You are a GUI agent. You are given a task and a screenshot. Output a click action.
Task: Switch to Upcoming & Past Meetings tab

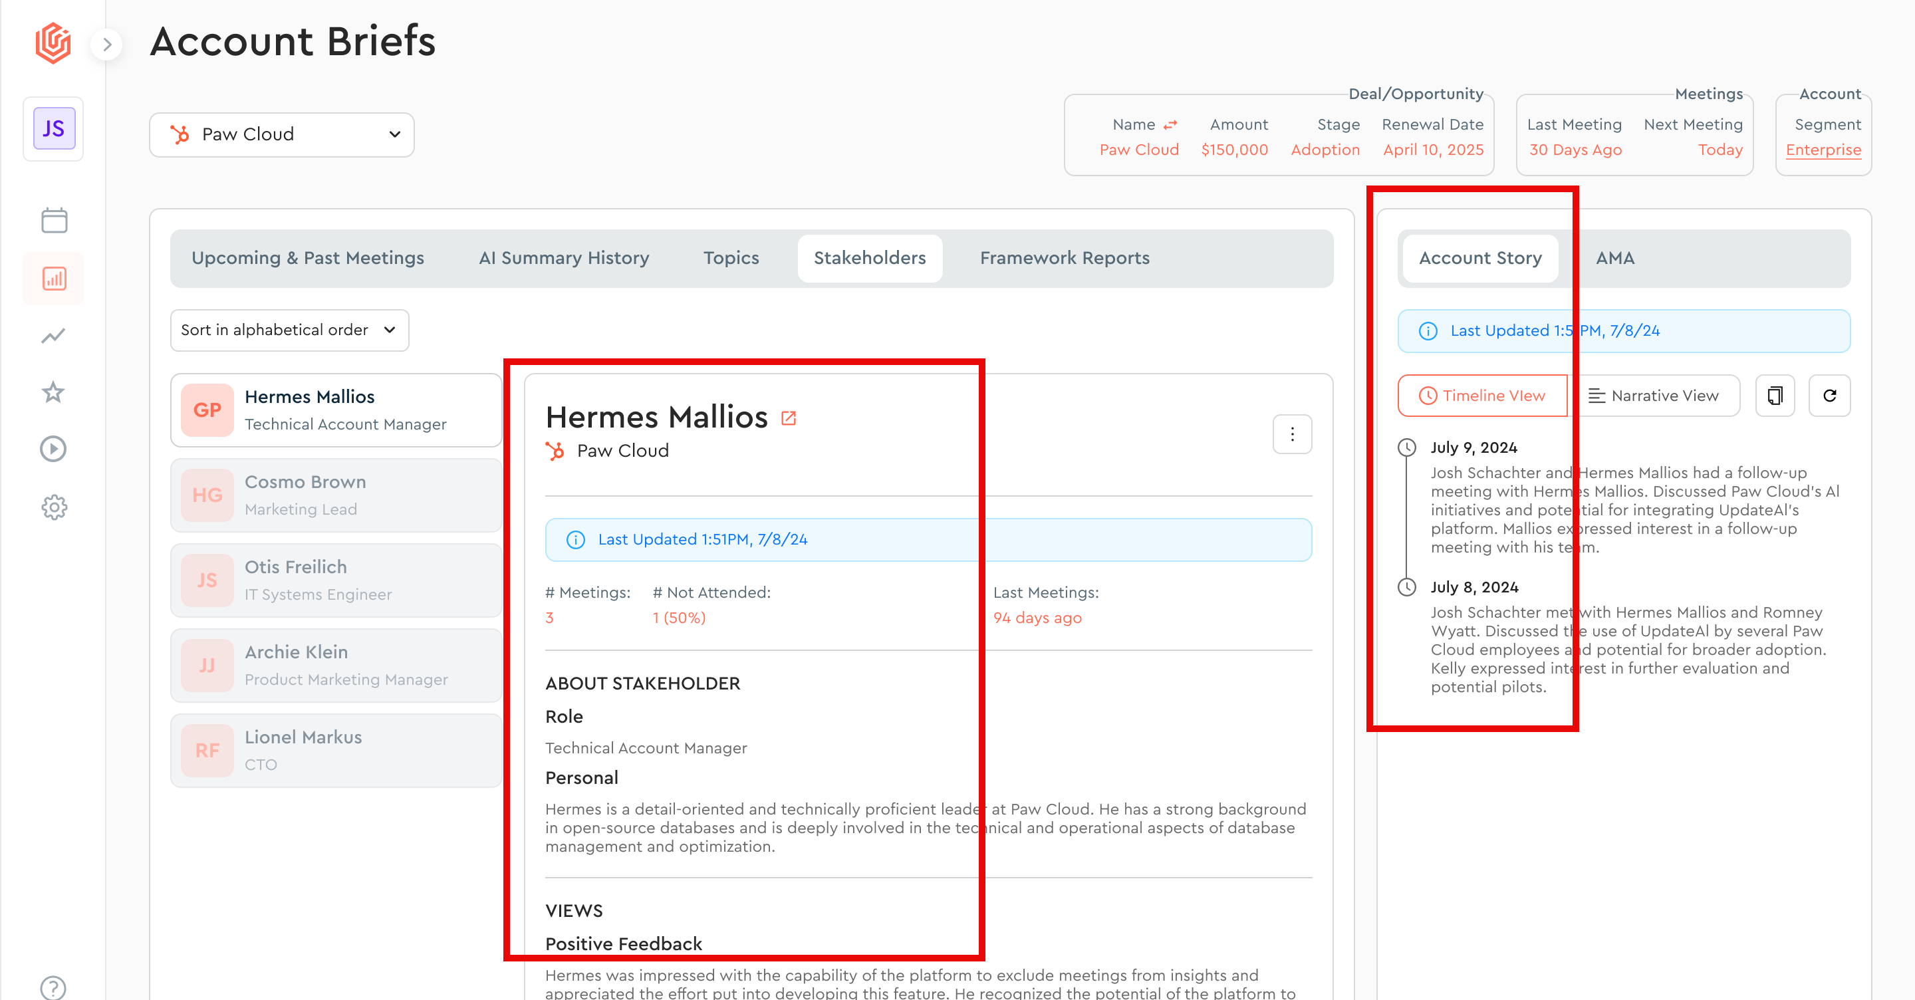coord(308,258)
